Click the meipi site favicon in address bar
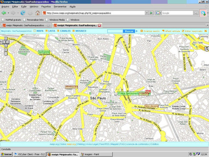Screen dimensions: 209x157 pos(44,13)
